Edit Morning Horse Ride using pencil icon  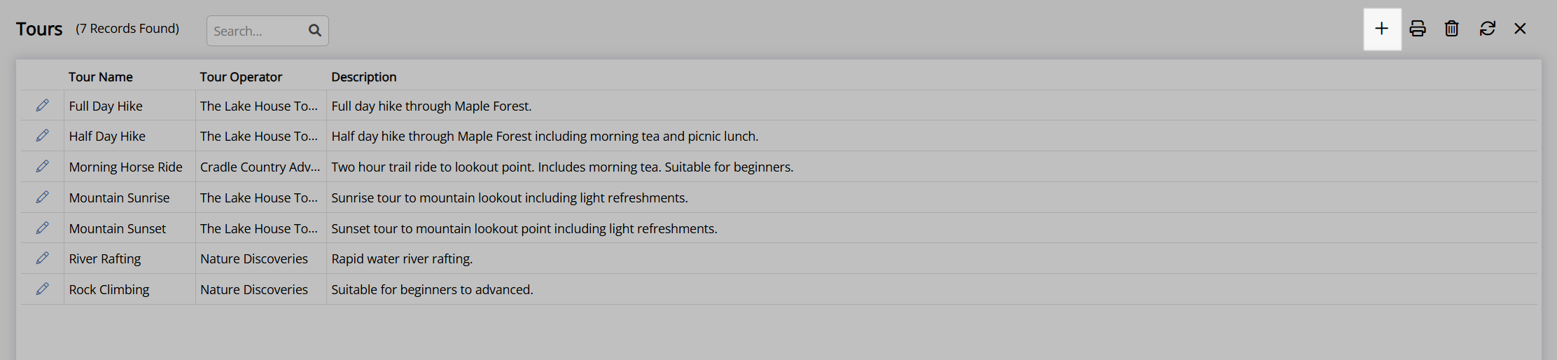(x=43, y=166)
